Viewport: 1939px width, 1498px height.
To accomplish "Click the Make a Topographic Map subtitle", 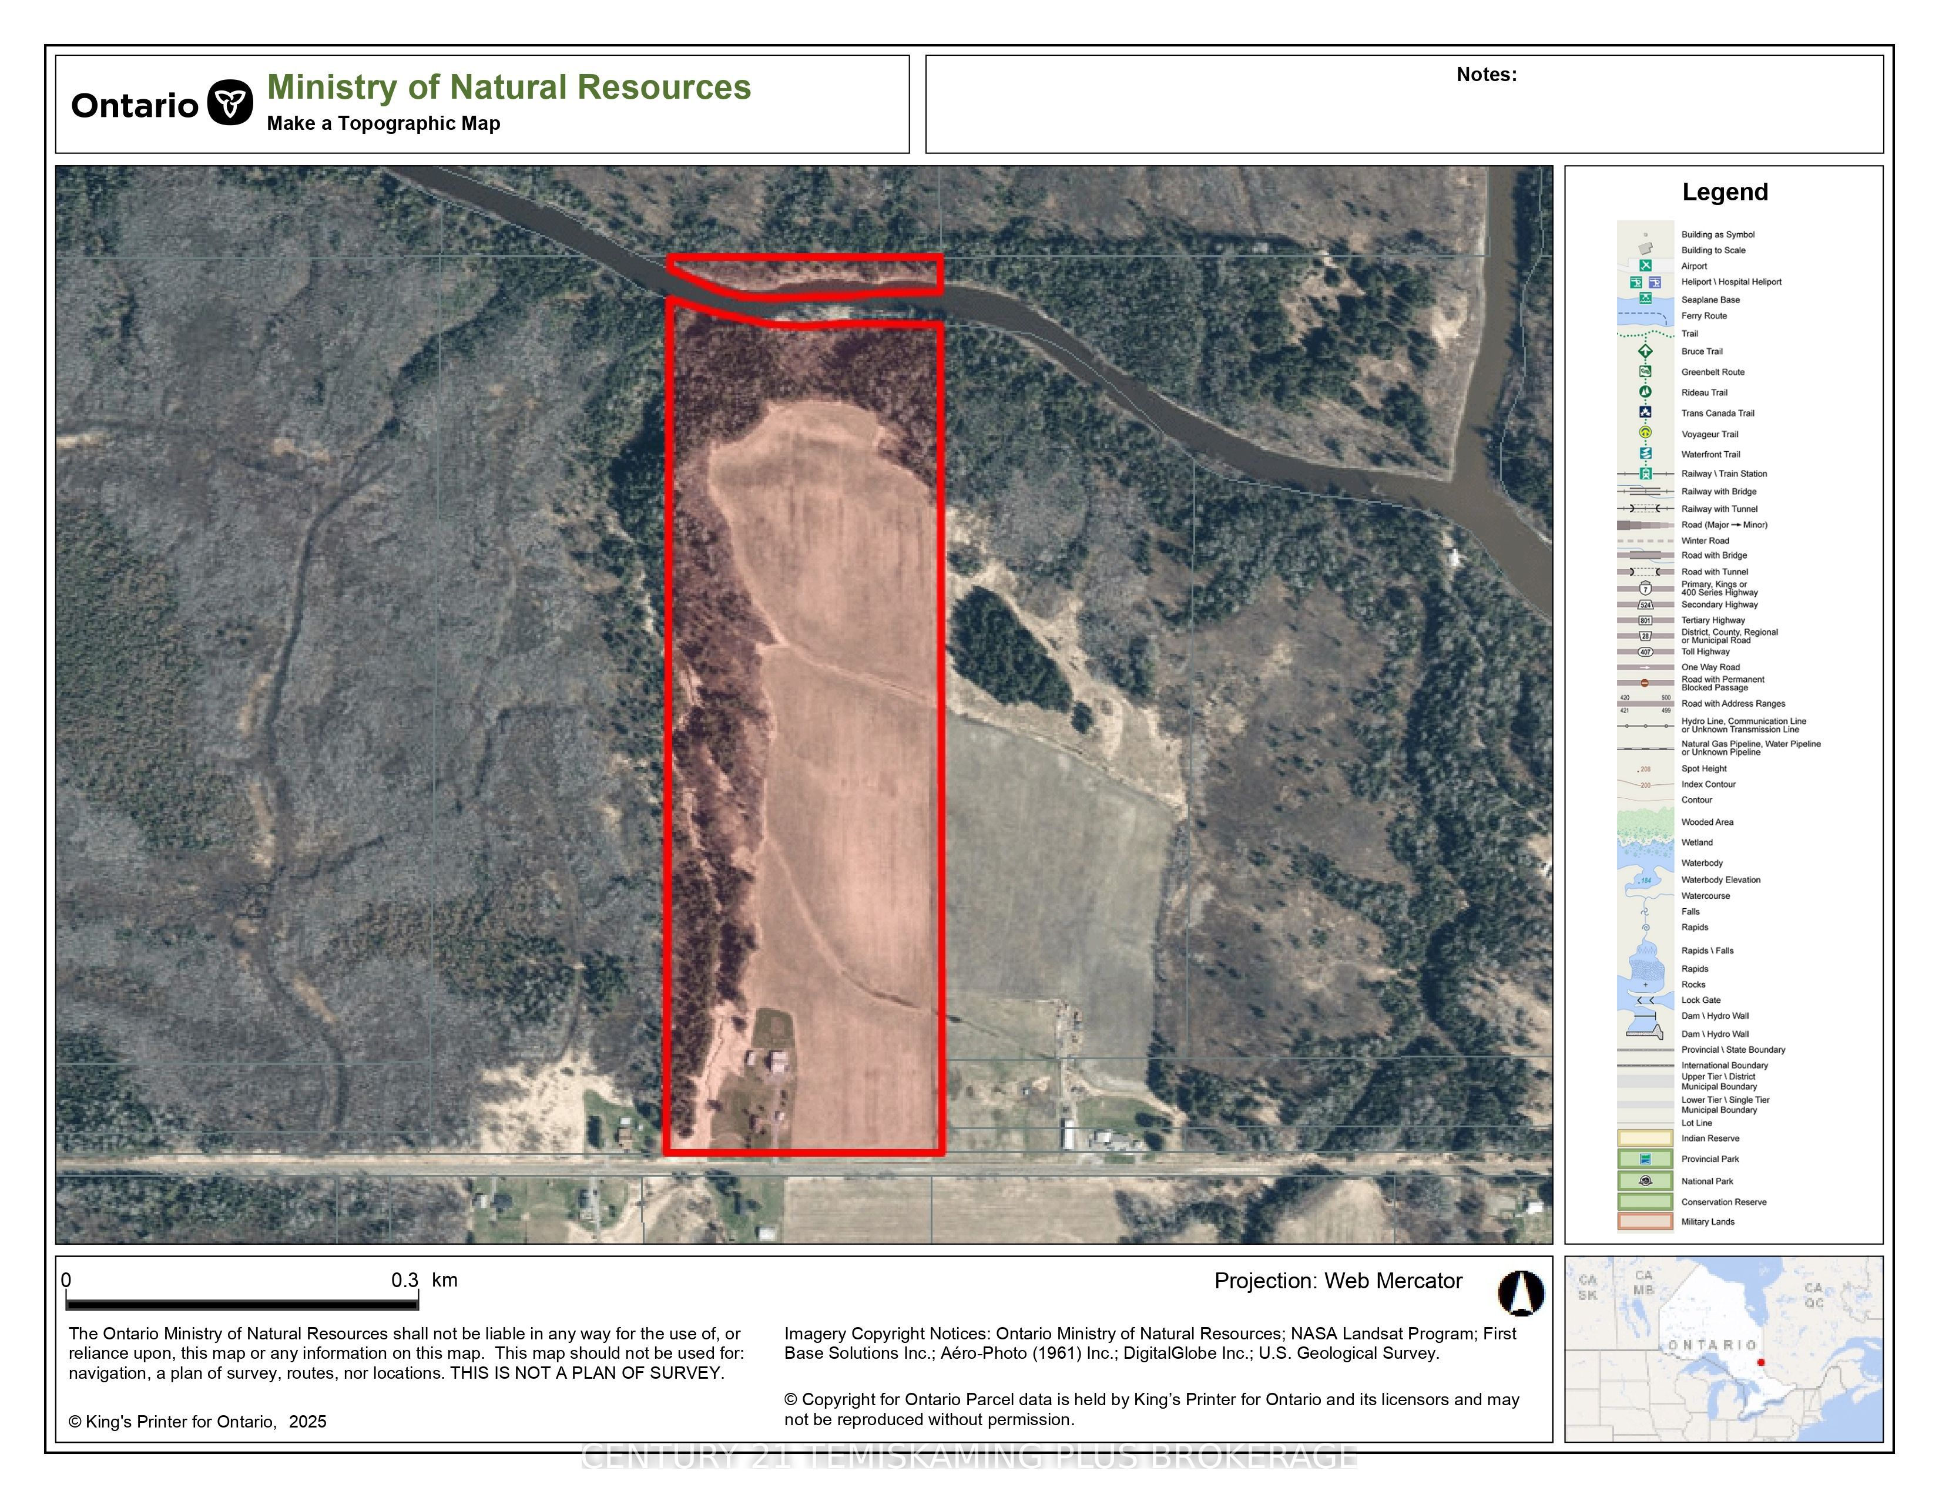I will click(x=384, y=123).
